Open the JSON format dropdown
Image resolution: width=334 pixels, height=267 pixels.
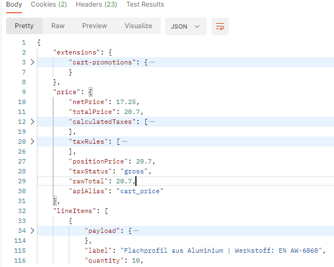pyautogui.click(x=186, y=26)
